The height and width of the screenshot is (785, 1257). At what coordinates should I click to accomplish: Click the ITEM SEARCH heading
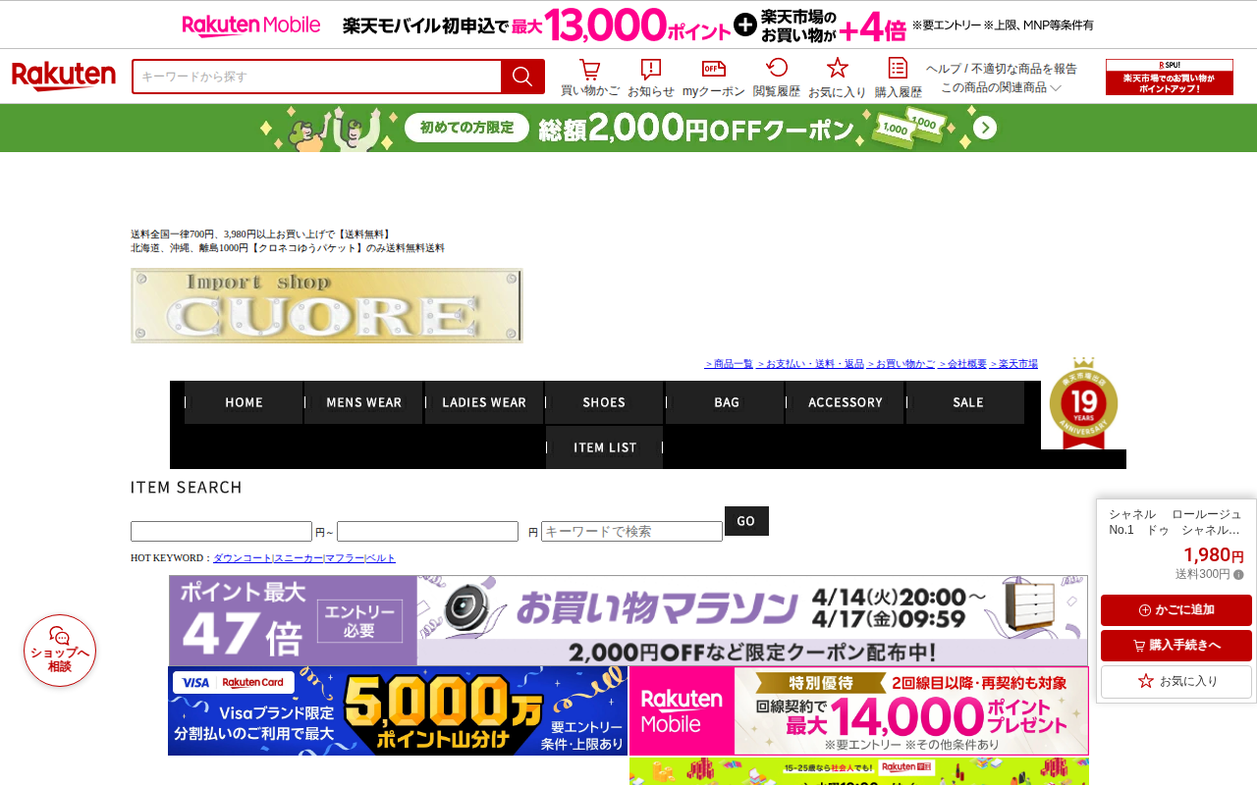(x=187, y=488)
